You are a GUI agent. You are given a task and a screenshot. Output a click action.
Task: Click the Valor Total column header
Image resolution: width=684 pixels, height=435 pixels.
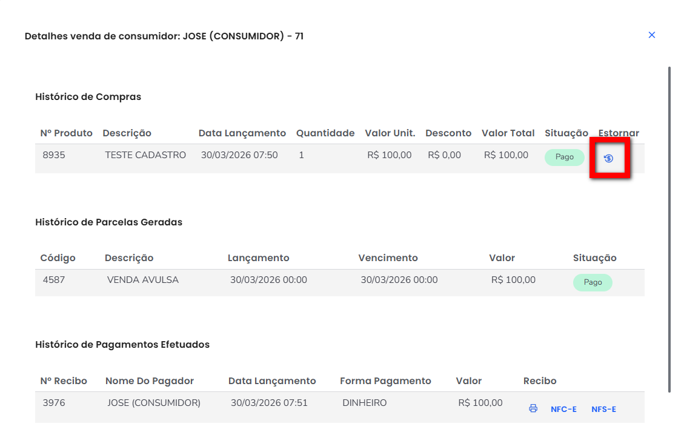508,133
